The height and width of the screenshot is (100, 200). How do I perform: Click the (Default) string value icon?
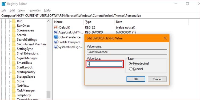tap(56, 27)
